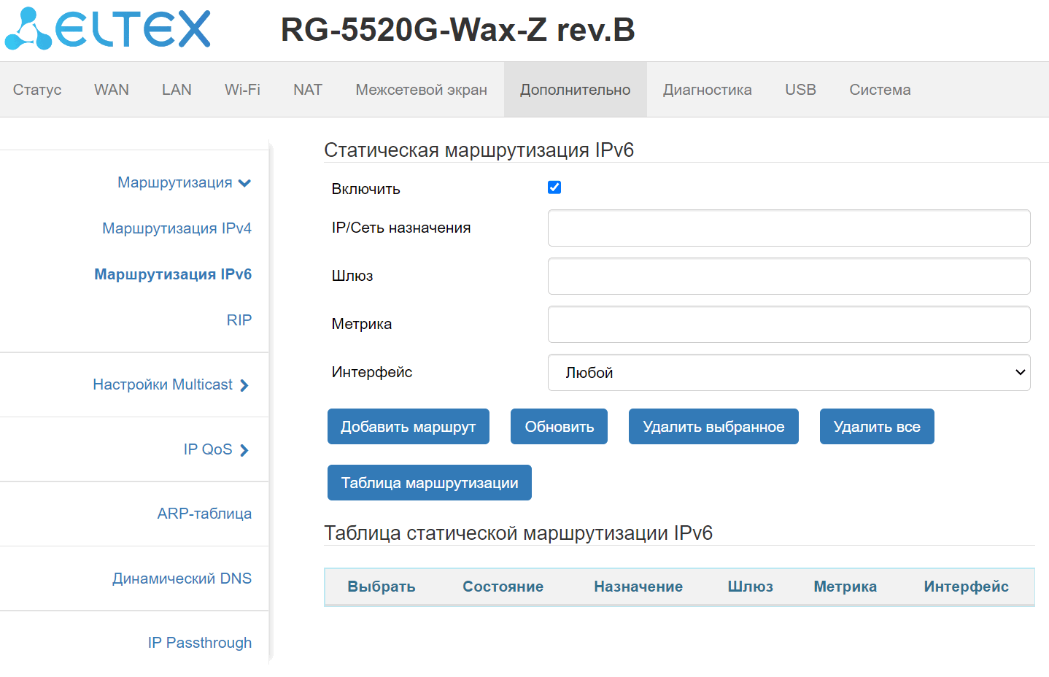Viewport: 1049px width, 677px height.
Task: Open the Маршрутизация IPv4 sidebar link
Action: point(177,228)
